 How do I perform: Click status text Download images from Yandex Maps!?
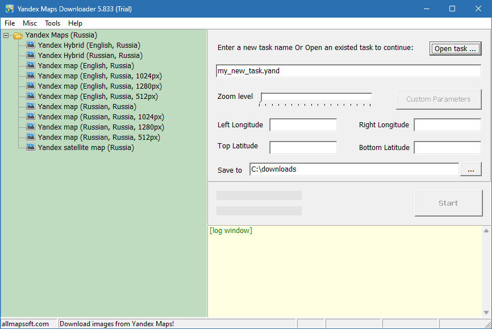(116, 324)
